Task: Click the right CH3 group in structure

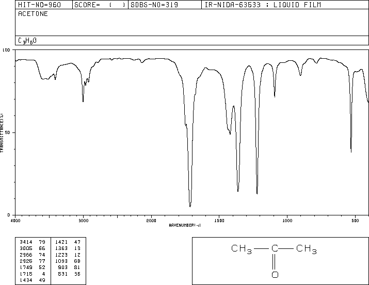Action: click(x=307, y=249)
